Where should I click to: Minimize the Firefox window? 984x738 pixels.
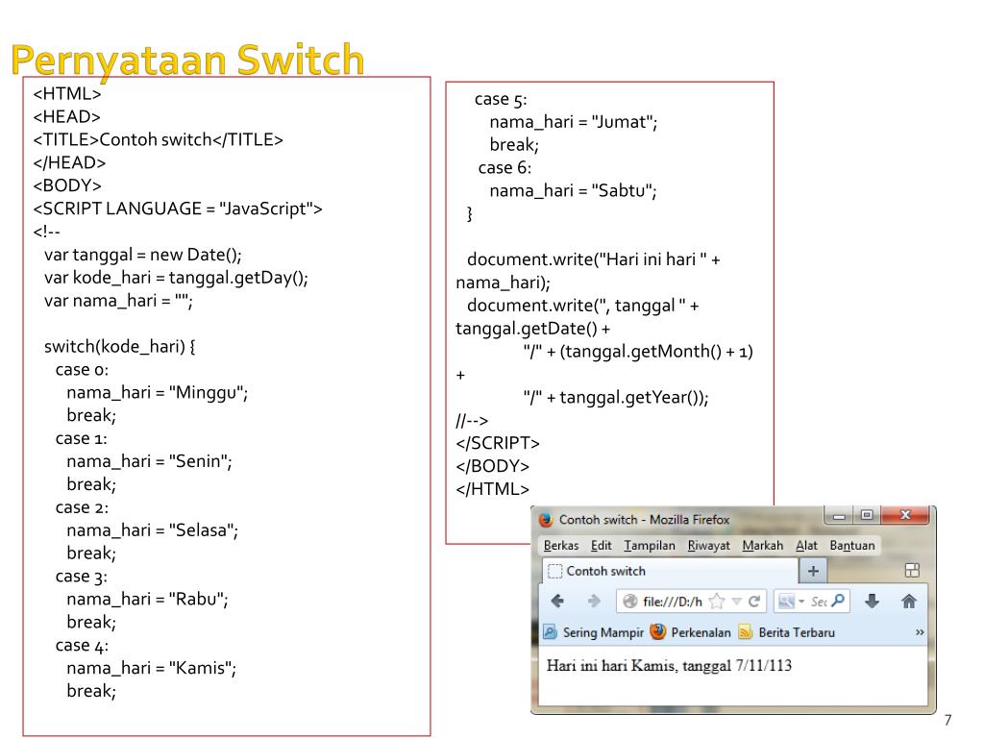839,516
